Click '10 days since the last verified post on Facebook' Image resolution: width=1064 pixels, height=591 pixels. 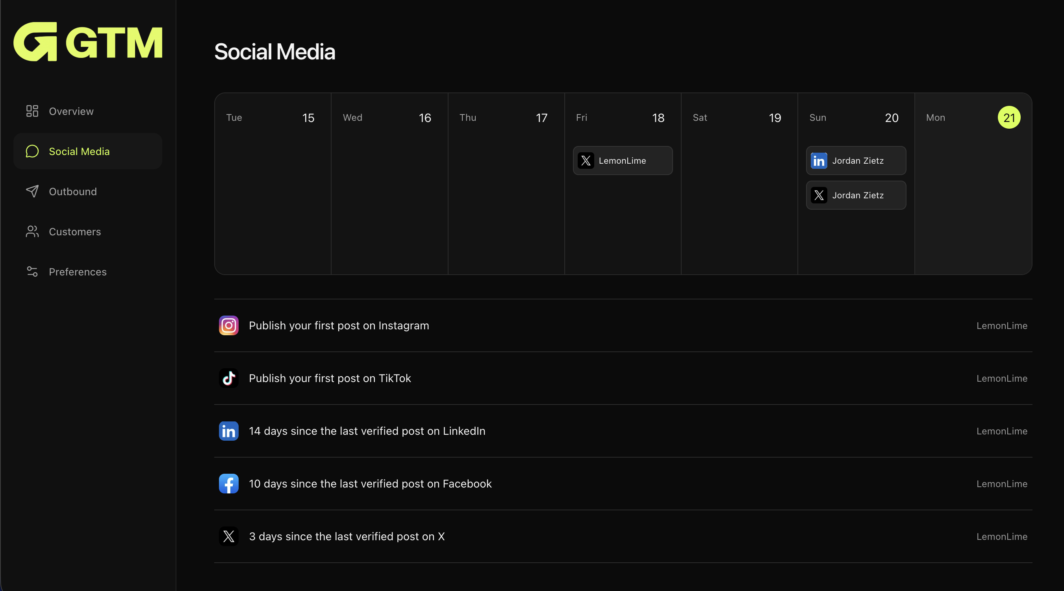(370, 484)
